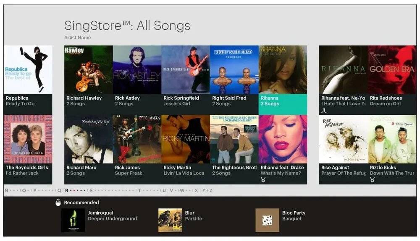
Task: Open the Rihanna feat. Drake Loud cover
Action: point(283,139)
